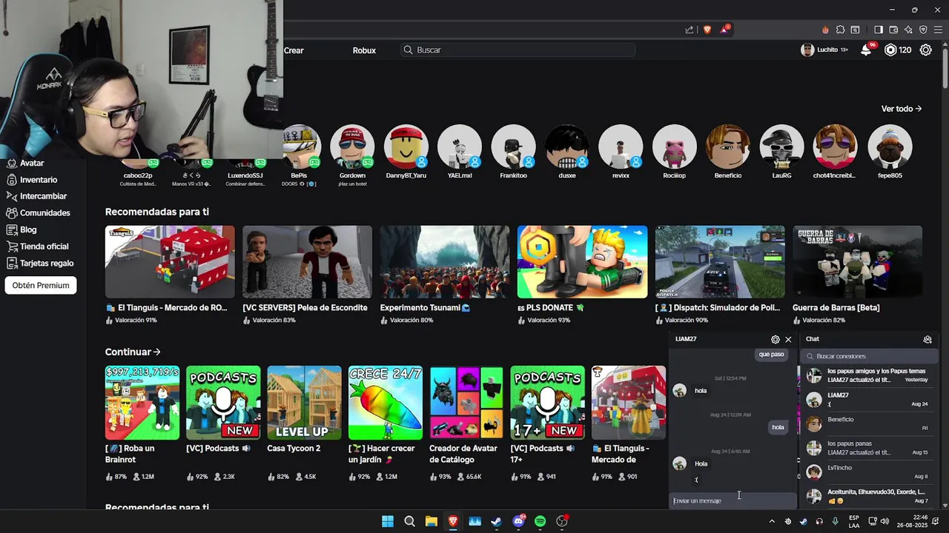Open the OBS taskbar icon with red dot

point(562,521)
